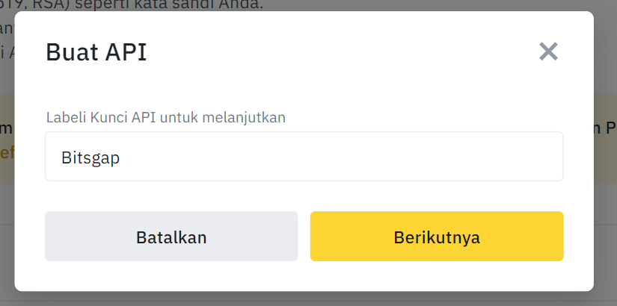Click the Labeli Kunci API field label
Screen dimensions: 617x306
(x=166, y=117)
